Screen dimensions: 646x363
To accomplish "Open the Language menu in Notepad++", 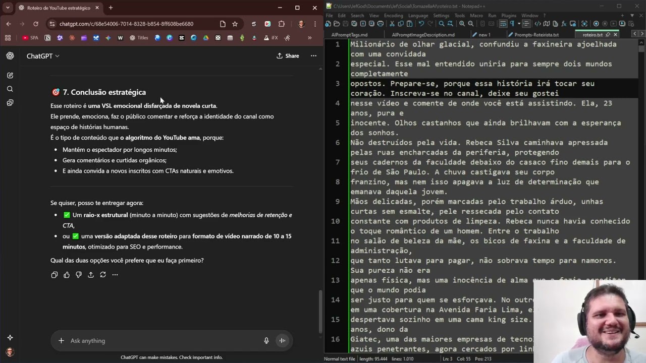I will click(x=418, y=16).
